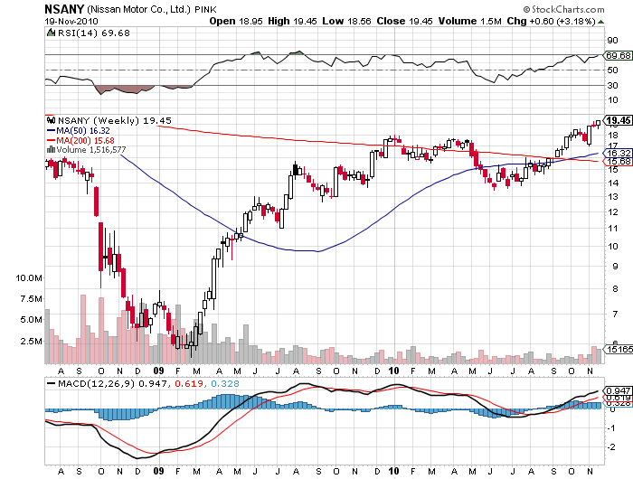Click the 50 level on RSI axis
Image resolution: width=633 pixels, height=479 pixels.
(x=612, y=70)
